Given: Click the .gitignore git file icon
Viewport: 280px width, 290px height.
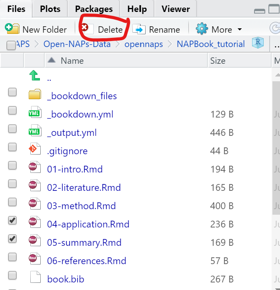Looking at the screenshot, I should 35,151.
